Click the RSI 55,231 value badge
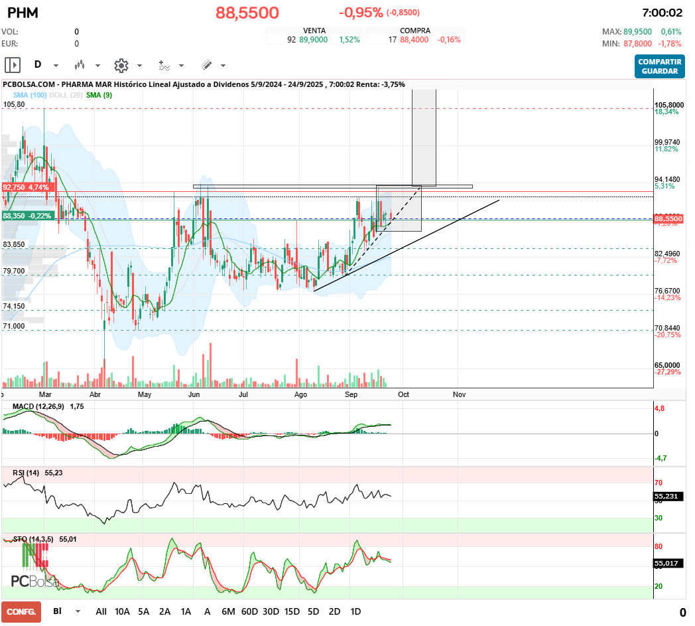The height and width of the screenshot is (626, 695). (668, 497)
